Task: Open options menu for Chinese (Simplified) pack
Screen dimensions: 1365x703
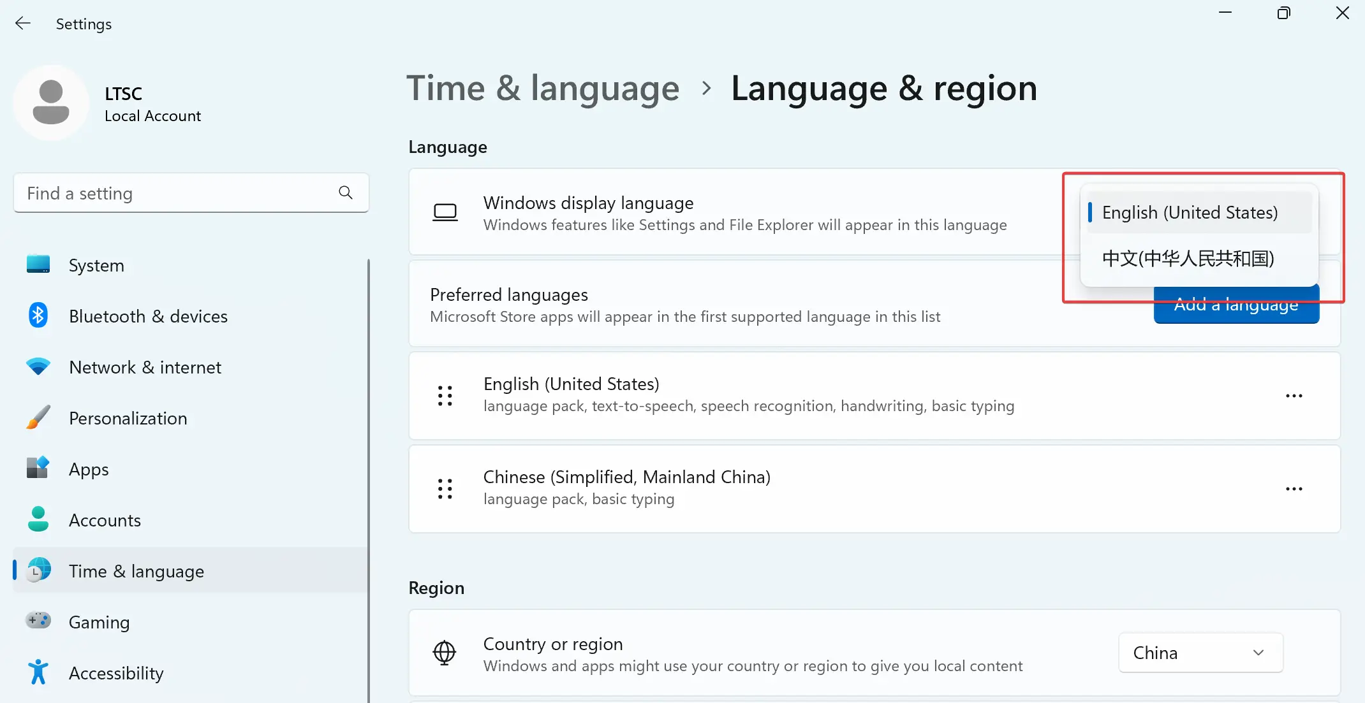Action: tap(1294, 489)
